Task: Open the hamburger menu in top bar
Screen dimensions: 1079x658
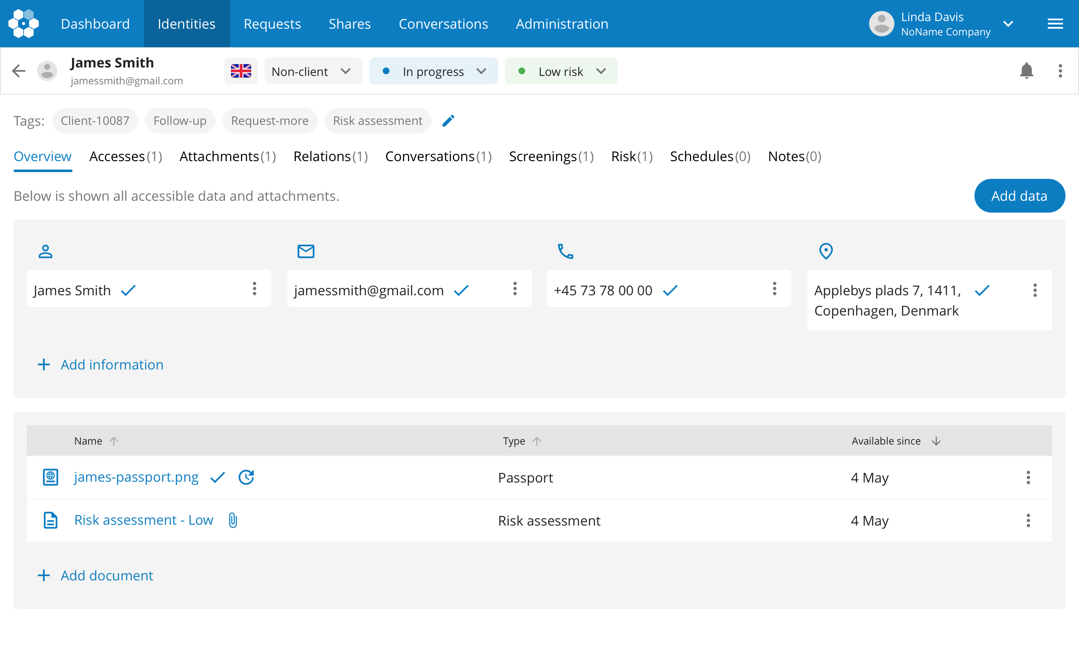Action: pyautogui.click(x=1055, y=24)
